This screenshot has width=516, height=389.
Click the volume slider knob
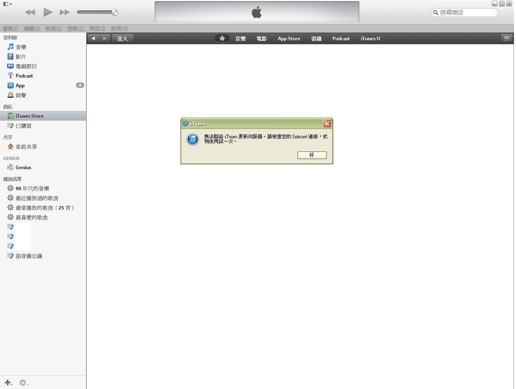(114, 12)
